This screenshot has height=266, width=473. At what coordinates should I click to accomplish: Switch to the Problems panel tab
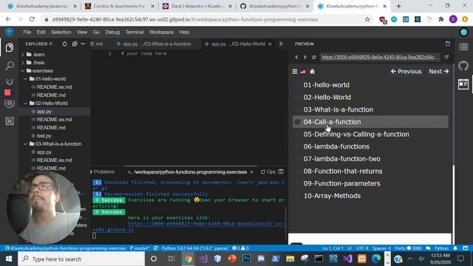click(x=104, y=171)
